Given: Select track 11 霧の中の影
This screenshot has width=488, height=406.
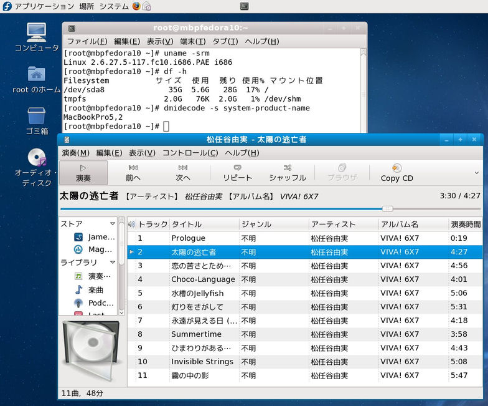Looking at the screenshot, I should coord(305,375).
